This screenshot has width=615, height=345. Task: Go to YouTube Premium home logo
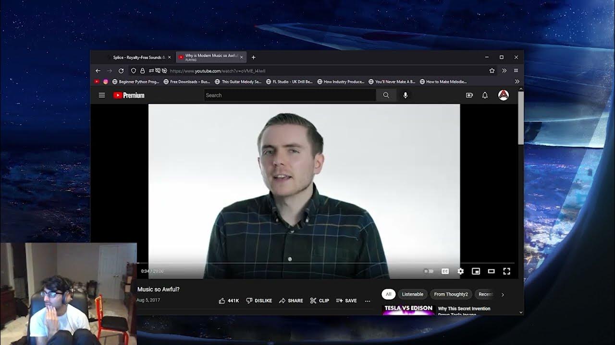coord(129,95)
